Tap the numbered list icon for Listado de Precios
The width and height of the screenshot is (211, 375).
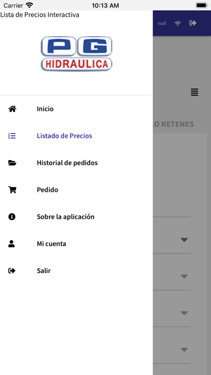(x=12, y=136)
